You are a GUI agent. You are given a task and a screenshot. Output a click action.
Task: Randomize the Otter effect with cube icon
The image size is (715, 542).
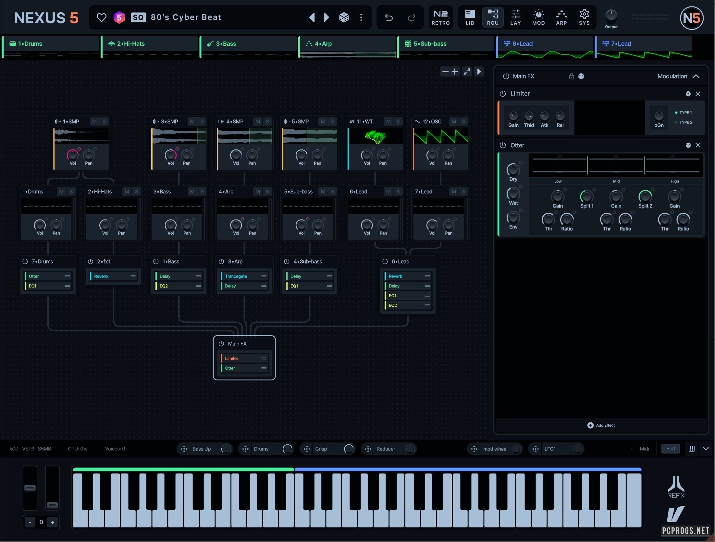688,145
